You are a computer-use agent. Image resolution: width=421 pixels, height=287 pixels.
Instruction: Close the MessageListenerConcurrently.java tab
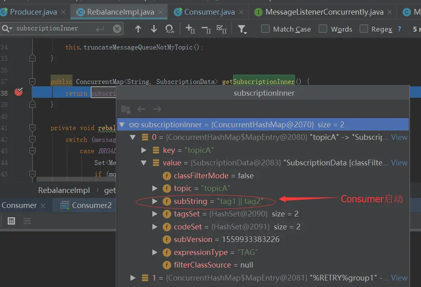pos(389,12)
